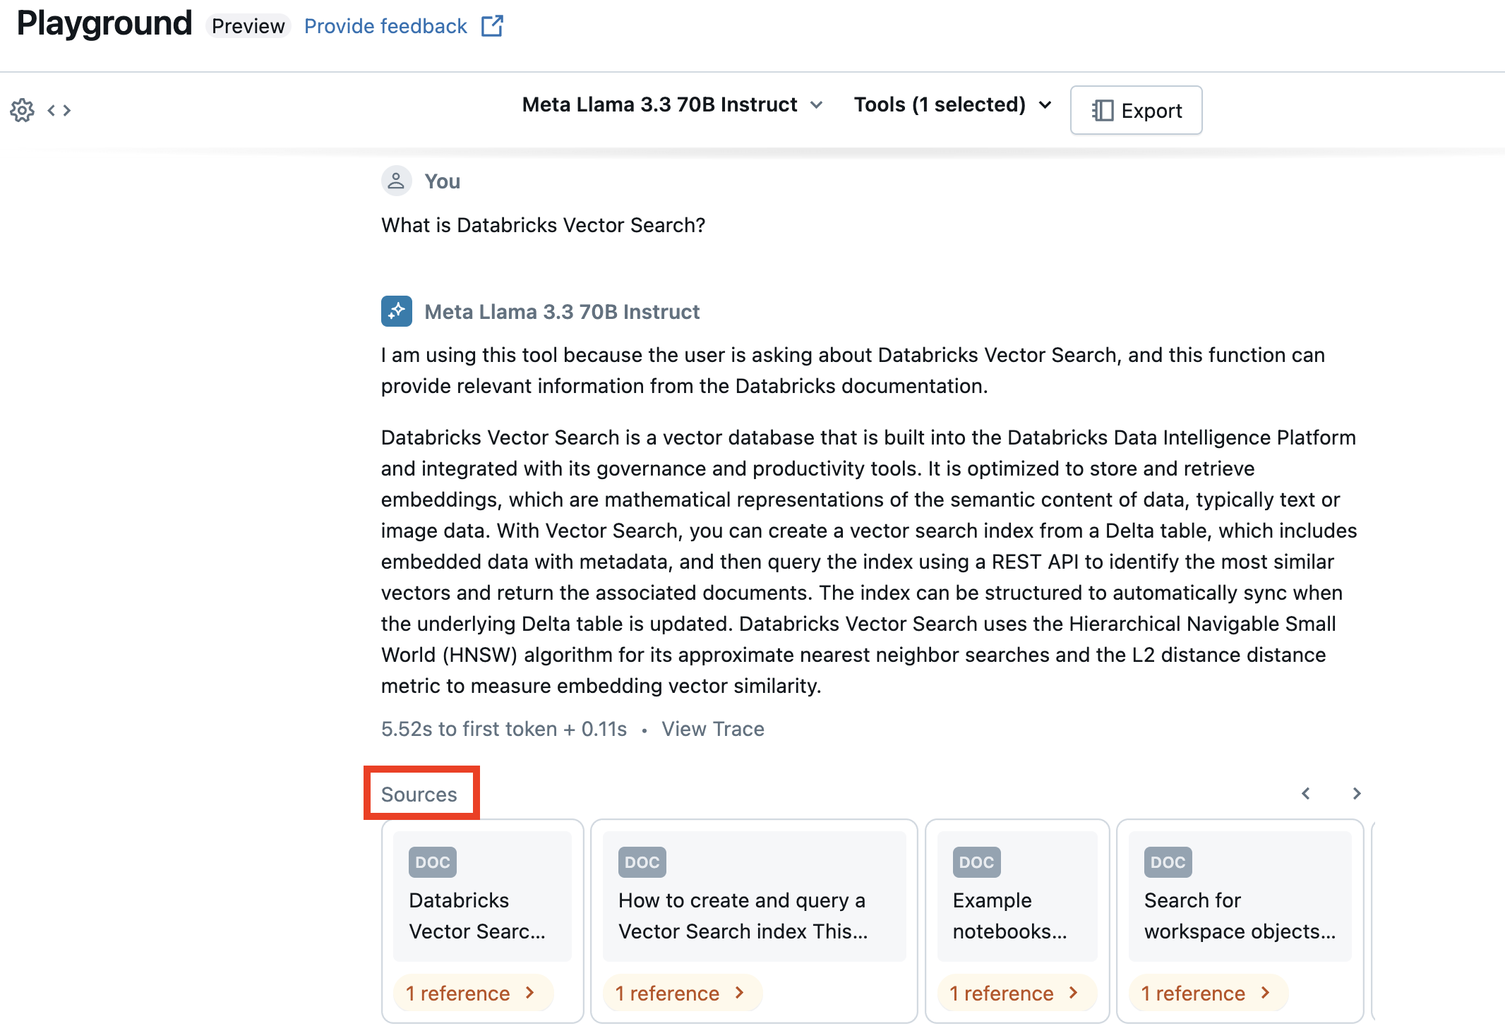Open Provide feedback via its external link icon
The height and width of the screenshot is (1033, 1505).
click(x=492, y=25)
